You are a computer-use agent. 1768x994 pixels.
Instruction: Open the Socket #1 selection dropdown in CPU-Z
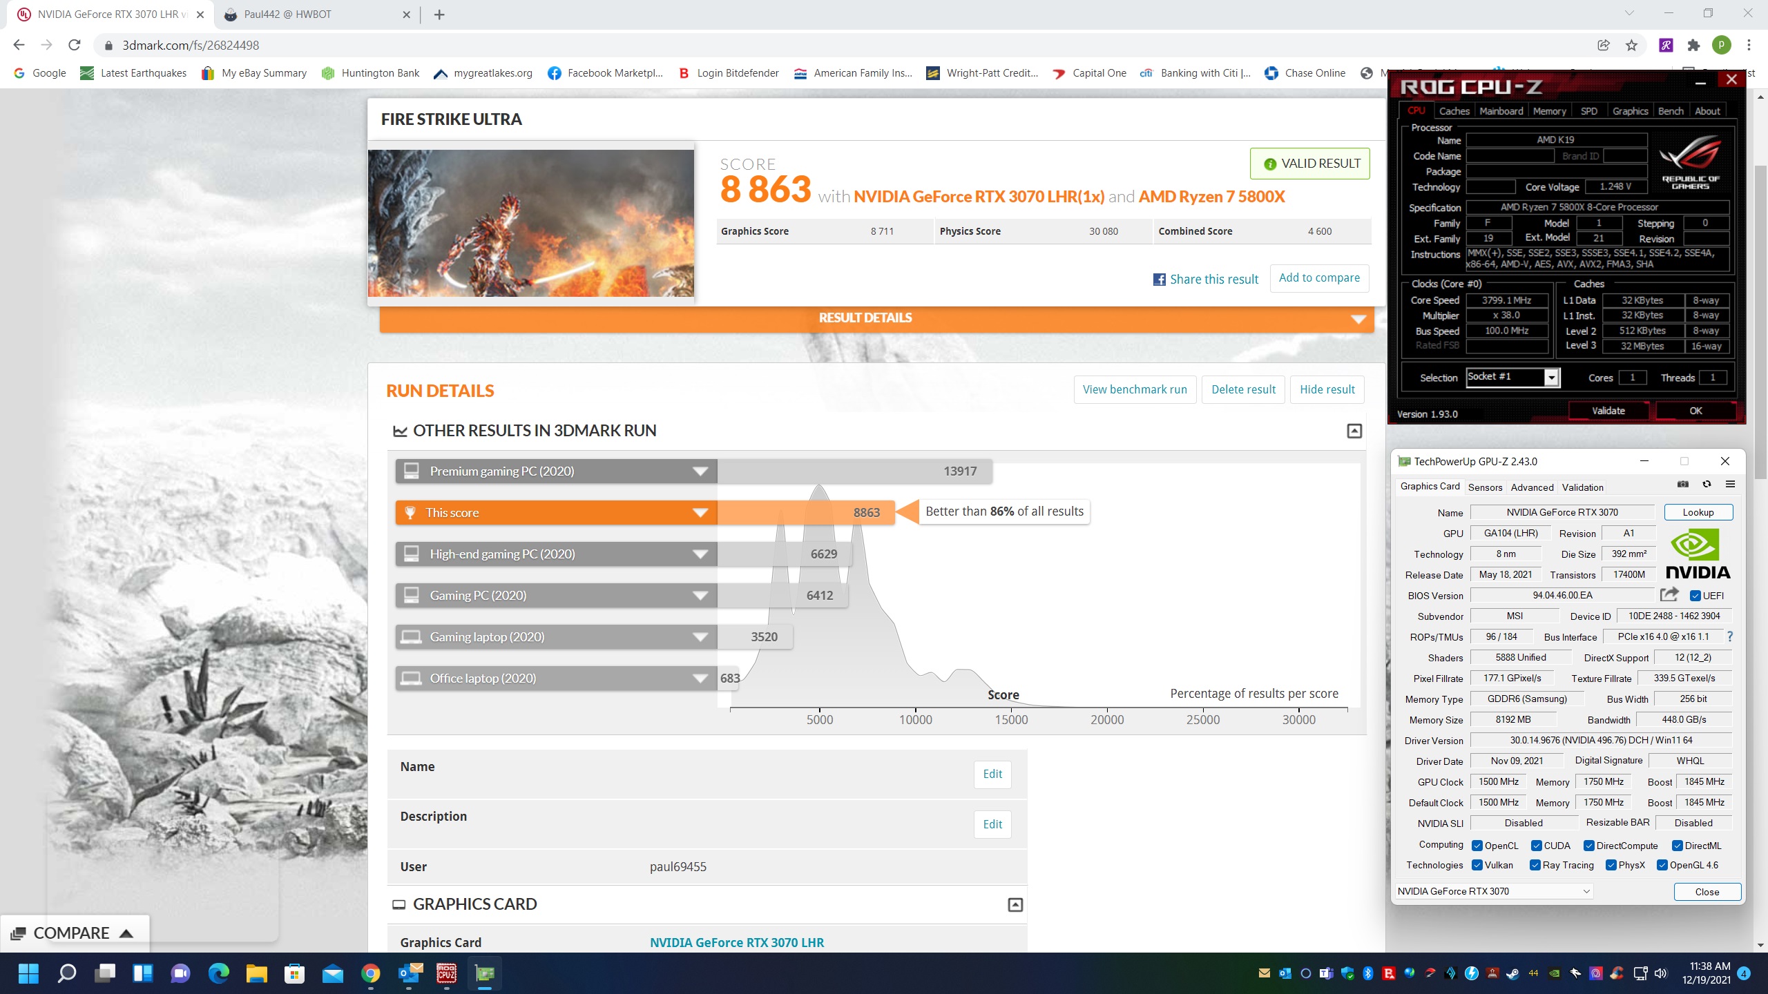tap(1552, 378)
